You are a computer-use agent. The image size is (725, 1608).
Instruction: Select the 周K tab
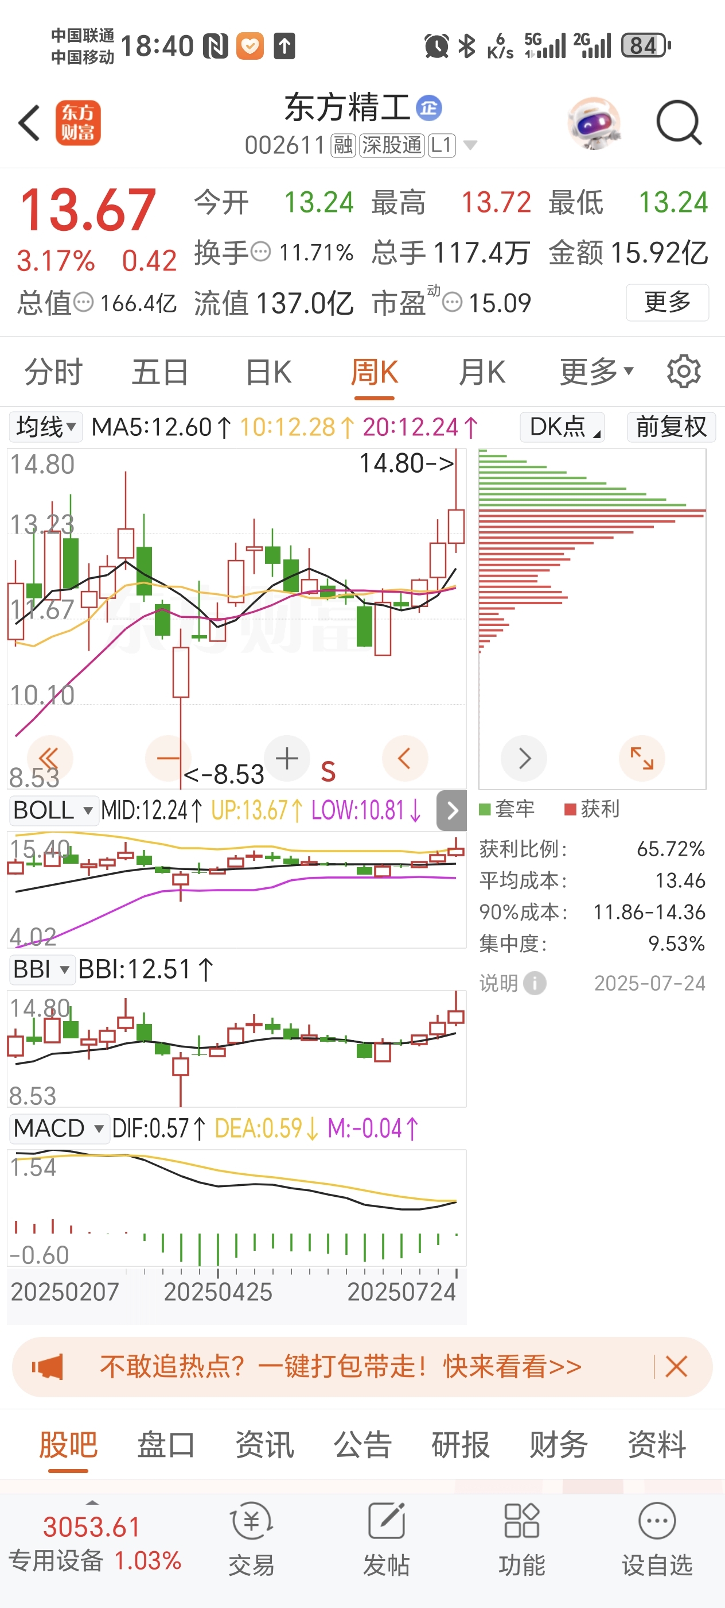374,373
